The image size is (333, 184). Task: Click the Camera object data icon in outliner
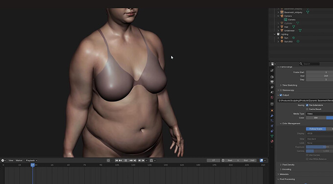coord(285,20)
